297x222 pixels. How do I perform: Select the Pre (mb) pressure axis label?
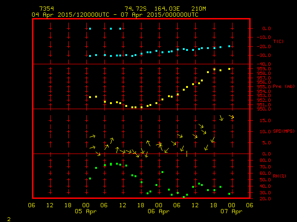pos(284,86)
